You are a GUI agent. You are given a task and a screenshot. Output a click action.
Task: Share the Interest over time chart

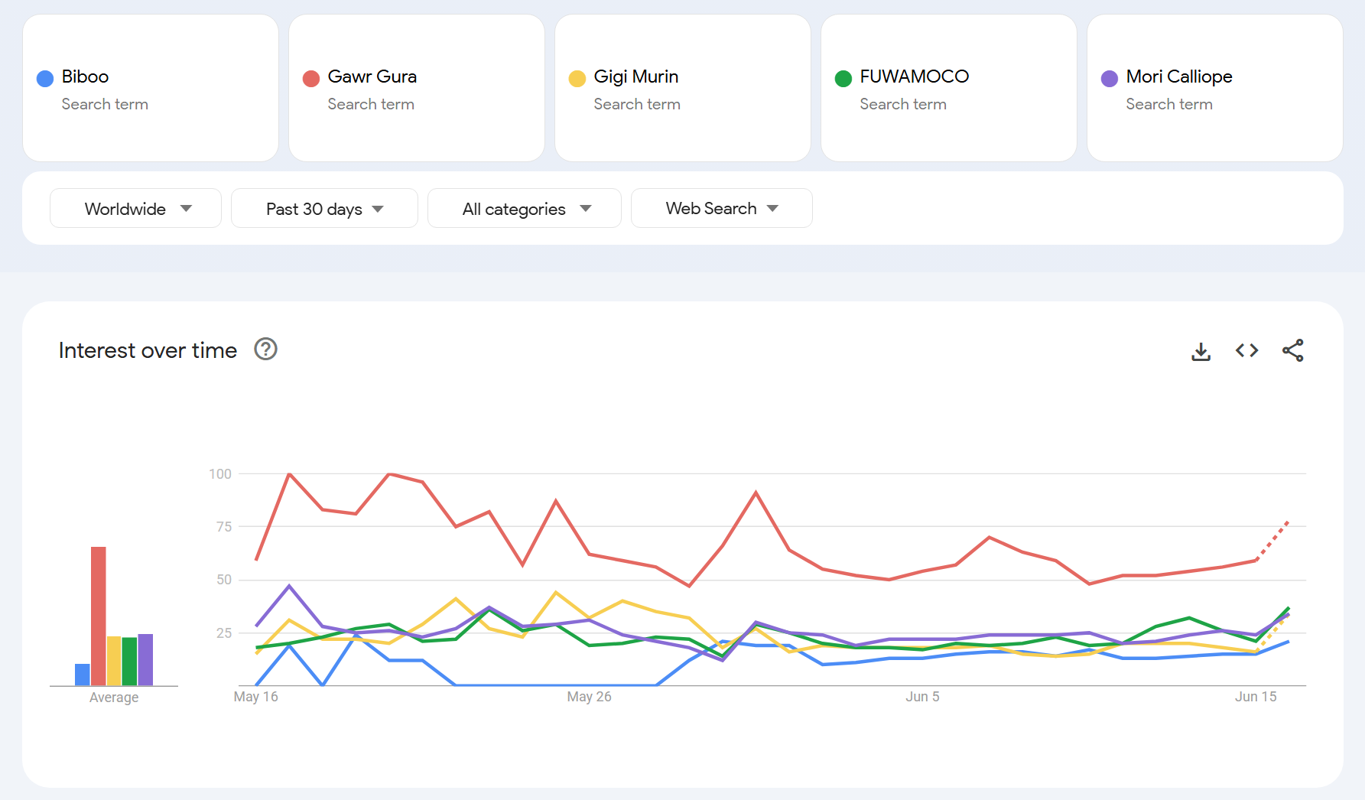tap(1292, 350)
